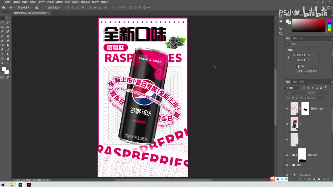Expand the 线条 group
Screen dimensions: 333x187
291,165
